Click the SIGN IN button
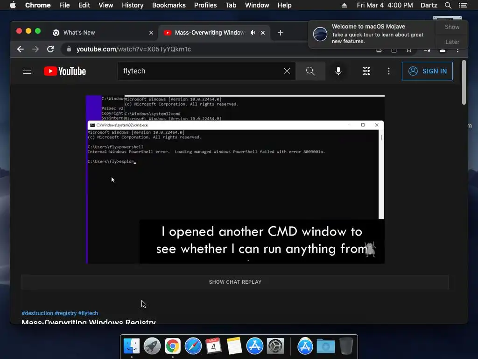Viewport: 478px width, 359px height. (427, 71)
